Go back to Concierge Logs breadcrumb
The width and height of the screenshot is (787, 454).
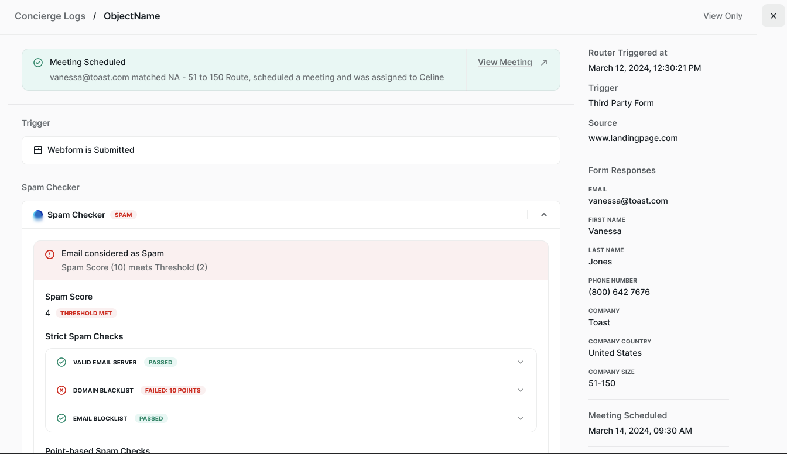(50, 16)
